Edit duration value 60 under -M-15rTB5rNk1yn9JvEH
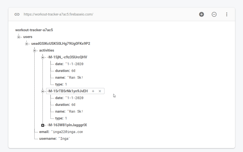243x152 pixels. tap(73, 105)
